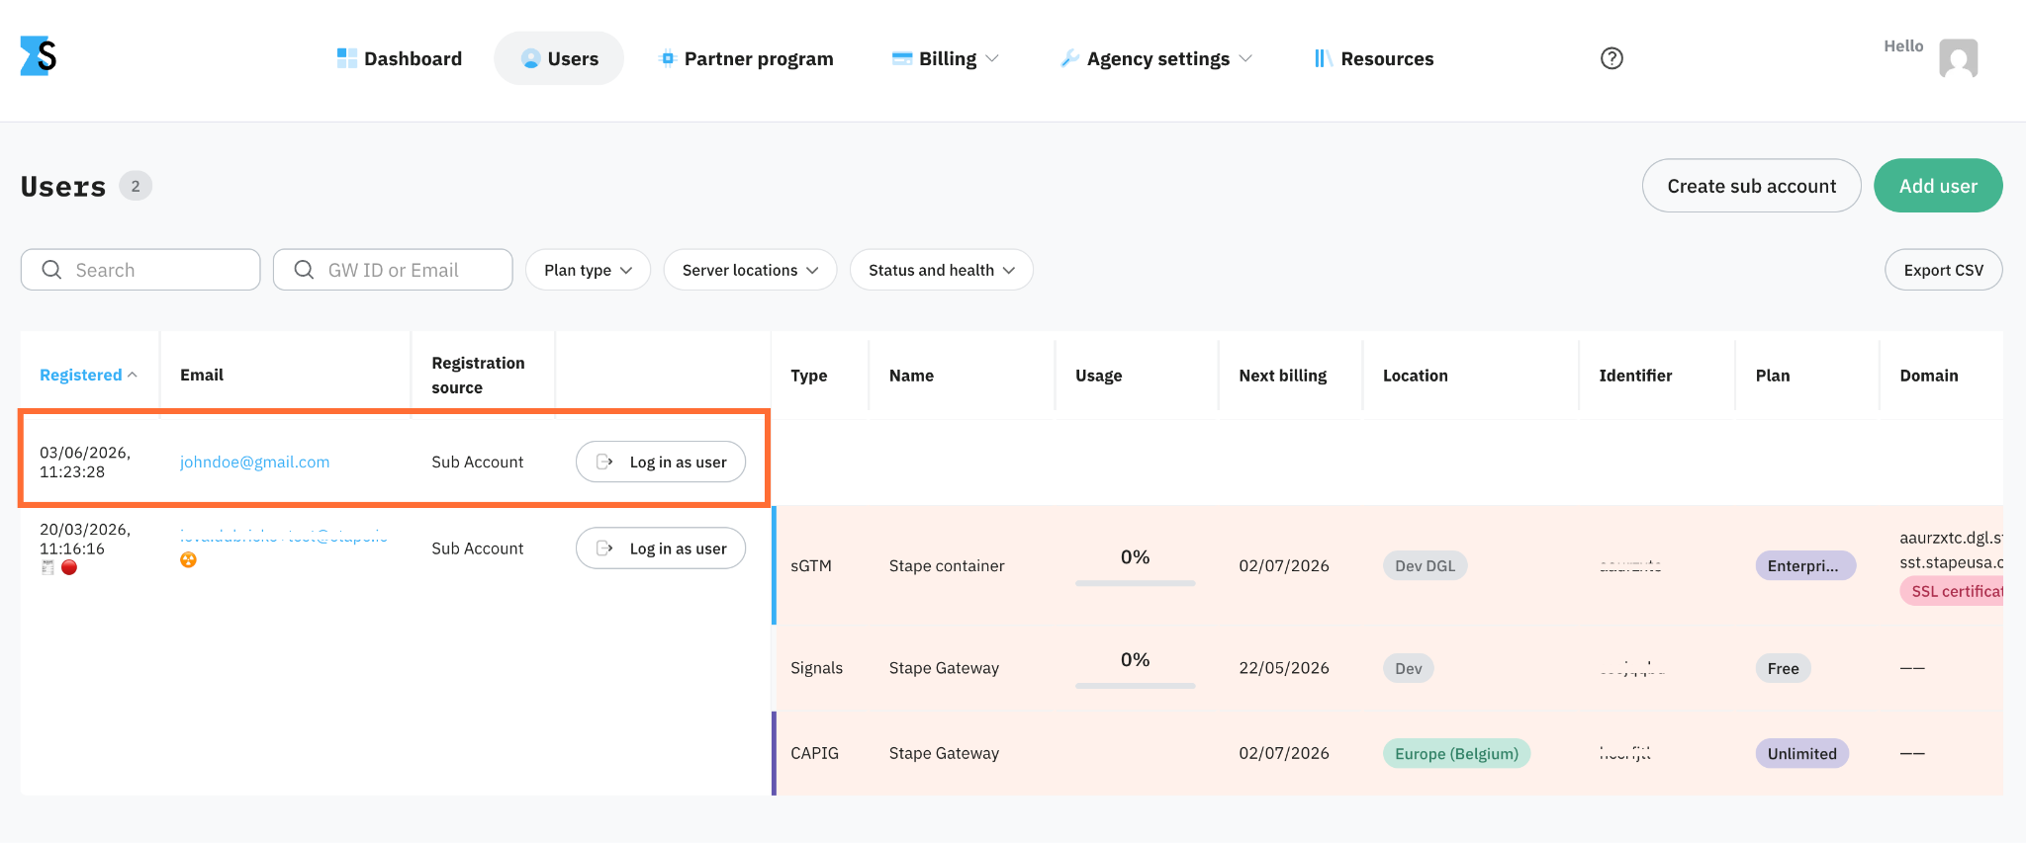Go to the Partner program tab
This screenshot has width=2026, height=843.
(x=746, y=58)
